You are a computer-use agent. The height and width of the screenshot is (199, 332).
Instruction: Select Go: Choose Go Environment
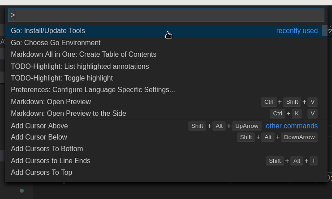point(164,42)
